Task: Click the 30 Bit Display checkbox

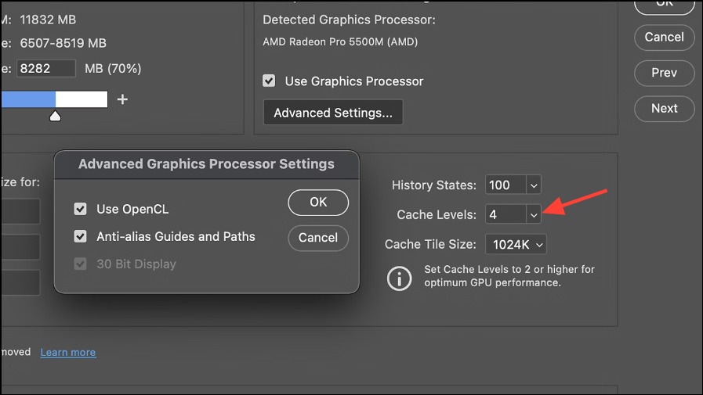Action: point(80,264)
